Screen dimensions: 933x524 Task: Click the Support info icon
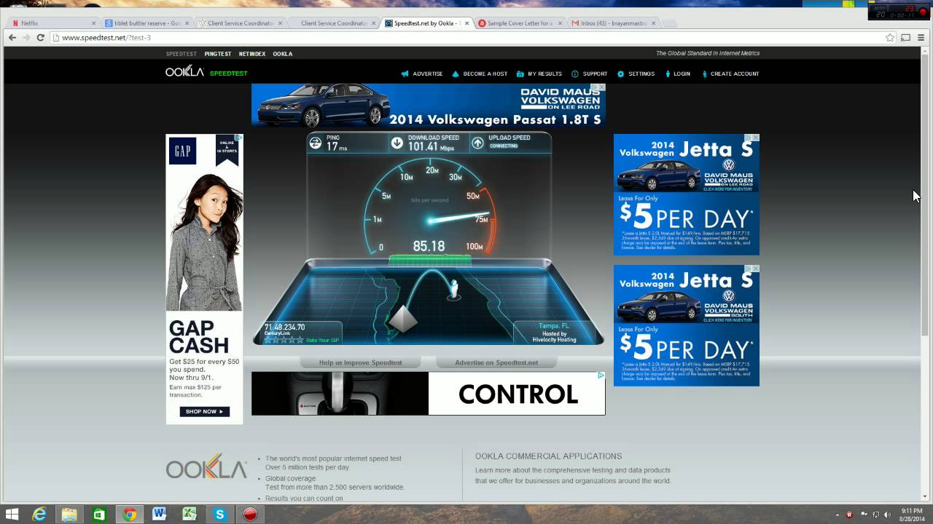(x=575, y=74)
